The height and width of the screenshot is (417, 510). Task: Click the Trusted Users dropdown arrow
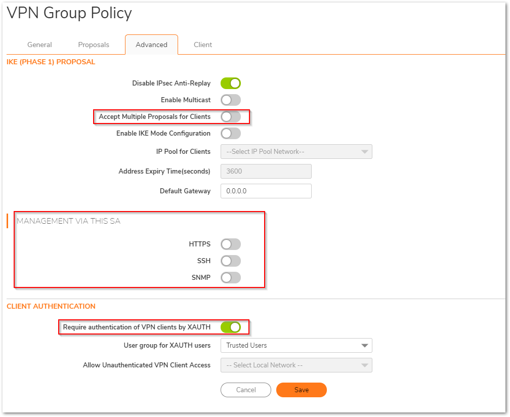coord(364,346)
